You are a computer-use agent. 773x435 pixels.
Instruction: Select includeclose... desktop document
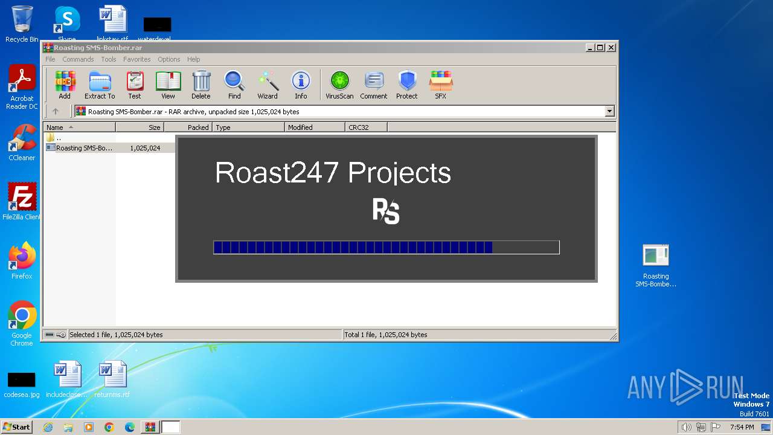[x=67, y=379]
